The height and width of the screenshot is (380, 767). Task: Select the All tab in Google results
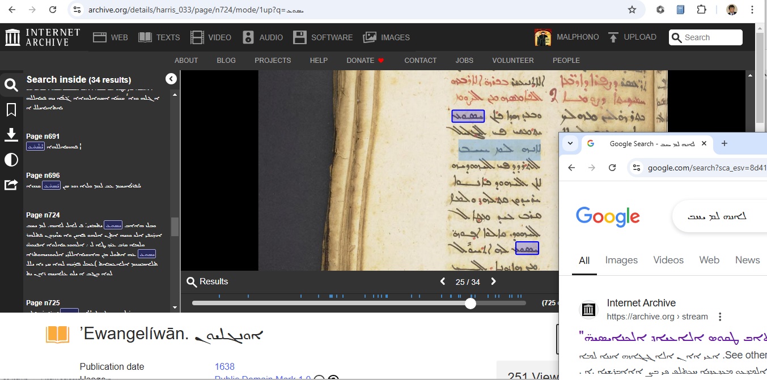584,261
